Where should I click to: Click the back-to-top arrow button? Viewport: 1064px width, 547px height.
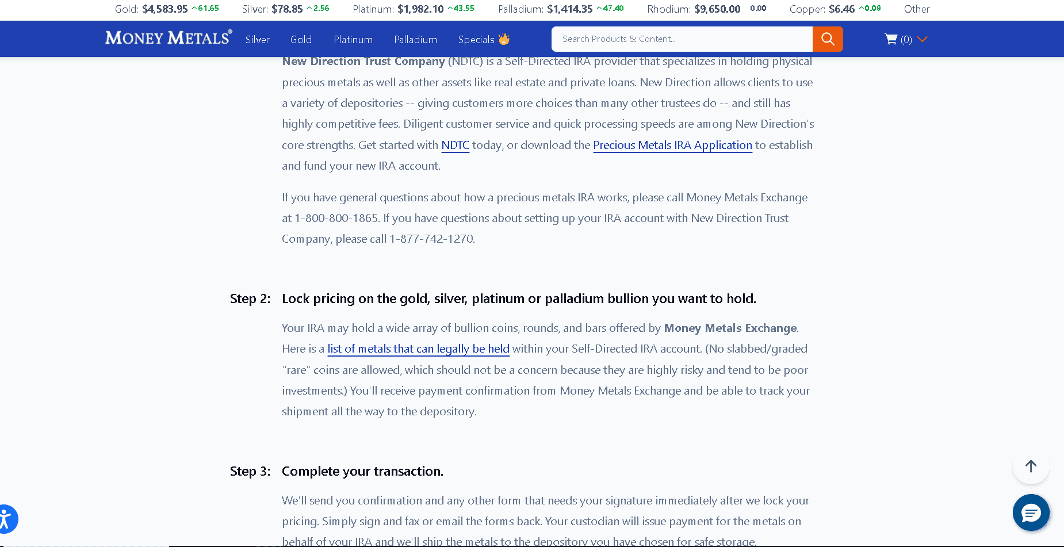click(x=1031, y=466)
